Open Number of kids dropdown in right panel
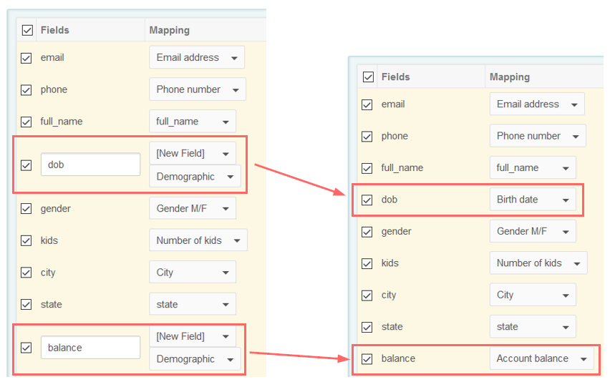610x382 pixels. click(x=538, y=263)
